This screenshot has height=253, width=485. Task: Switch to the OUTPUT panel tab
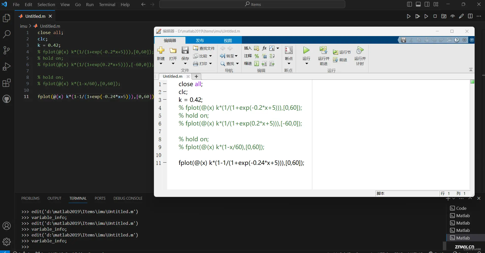[54, 198]
